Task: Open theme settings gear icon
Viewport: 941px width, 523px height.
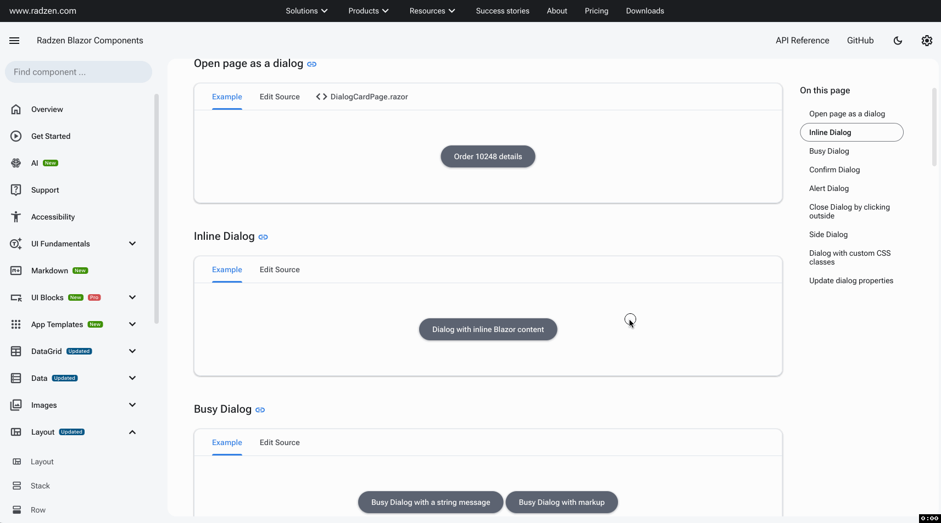Action: tap(926, 41)
